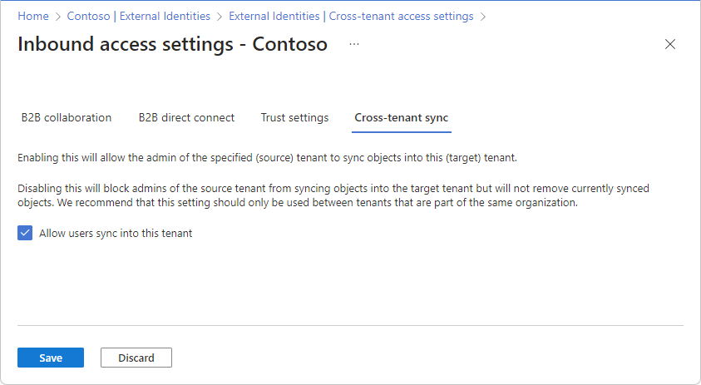Click chevron after Contoso External Identities breadcrumb

click(219, 16)
